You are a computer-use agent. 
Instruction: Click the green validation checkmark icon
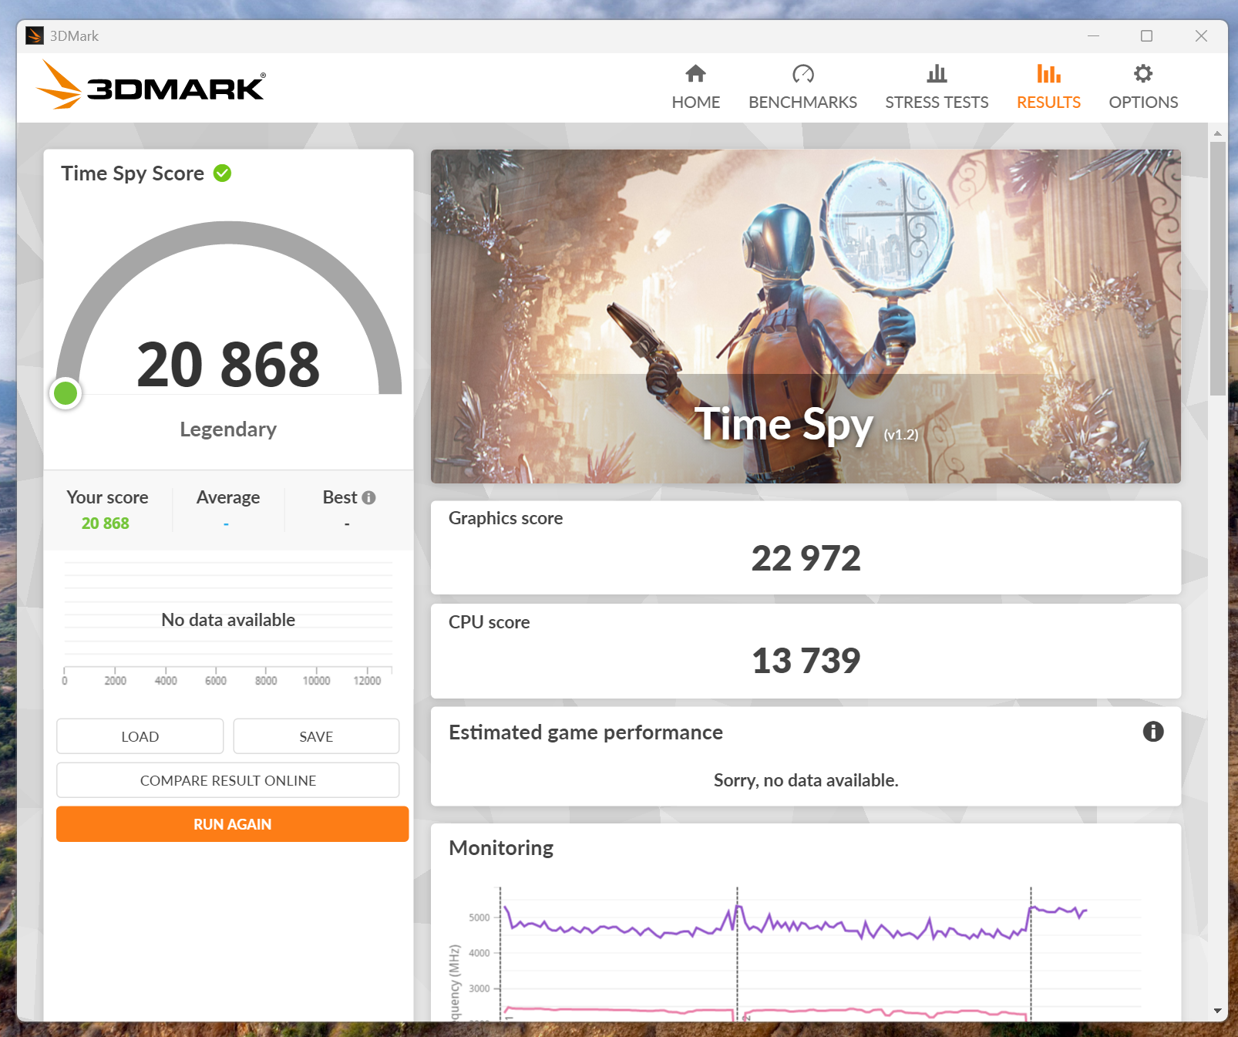point(223,173)
